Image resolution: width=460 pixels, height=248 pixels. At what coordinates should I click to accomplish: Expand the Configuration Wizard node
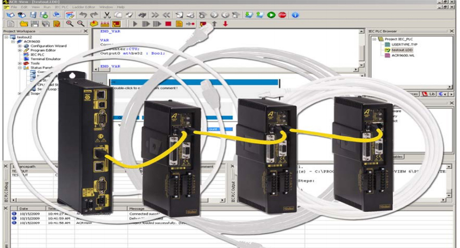pos(20,46)
